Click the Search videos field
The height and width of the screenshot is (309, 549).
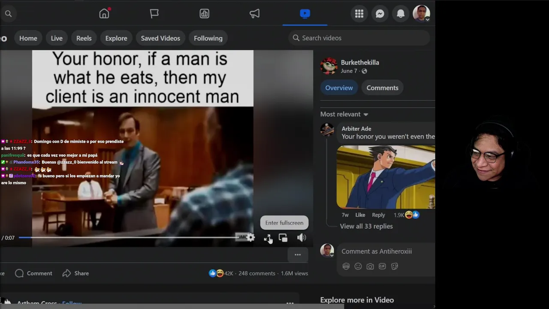click(359, 38)
